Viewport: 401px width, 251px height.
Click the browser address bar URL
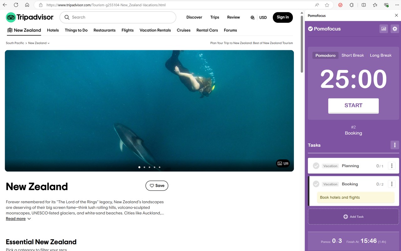click(x=106, y=5)
